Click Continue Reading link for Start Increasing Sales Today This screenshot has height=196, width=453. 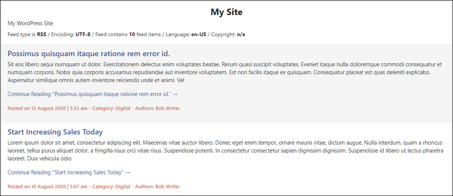pos(69,173)
